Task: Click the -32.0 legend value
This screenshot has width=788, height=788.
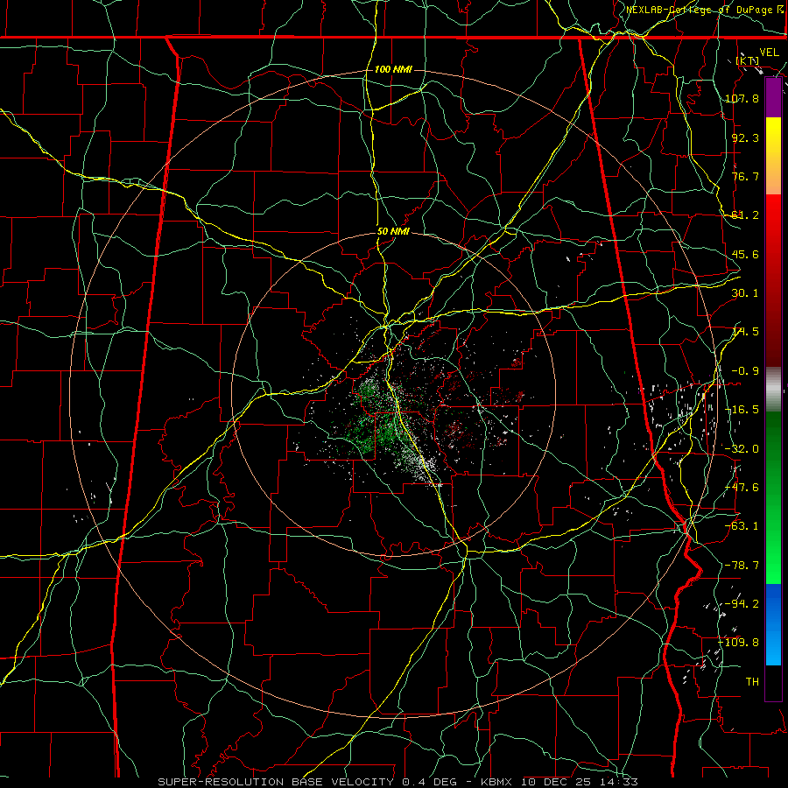Action: [742, 449]
